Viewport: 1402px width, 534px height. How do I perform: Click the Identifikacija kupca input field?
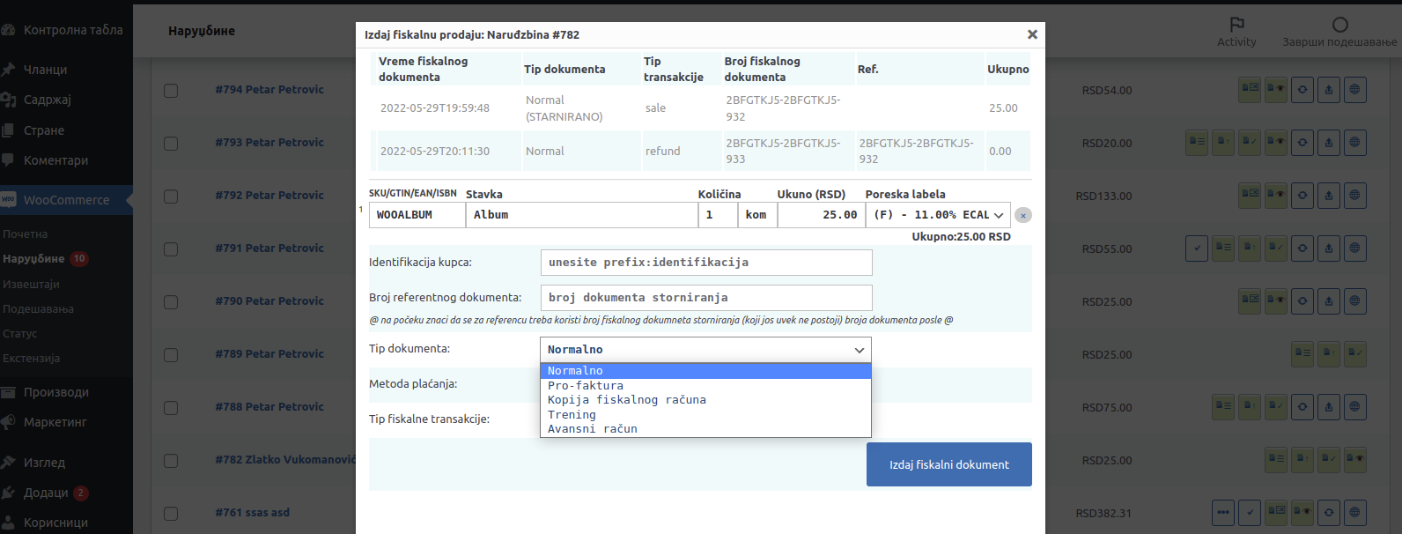point(705,263)
